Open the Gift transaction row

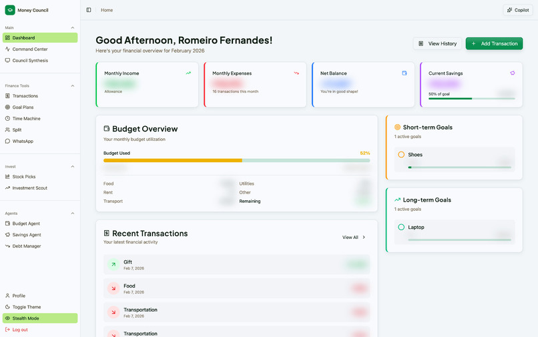[237, 264]
